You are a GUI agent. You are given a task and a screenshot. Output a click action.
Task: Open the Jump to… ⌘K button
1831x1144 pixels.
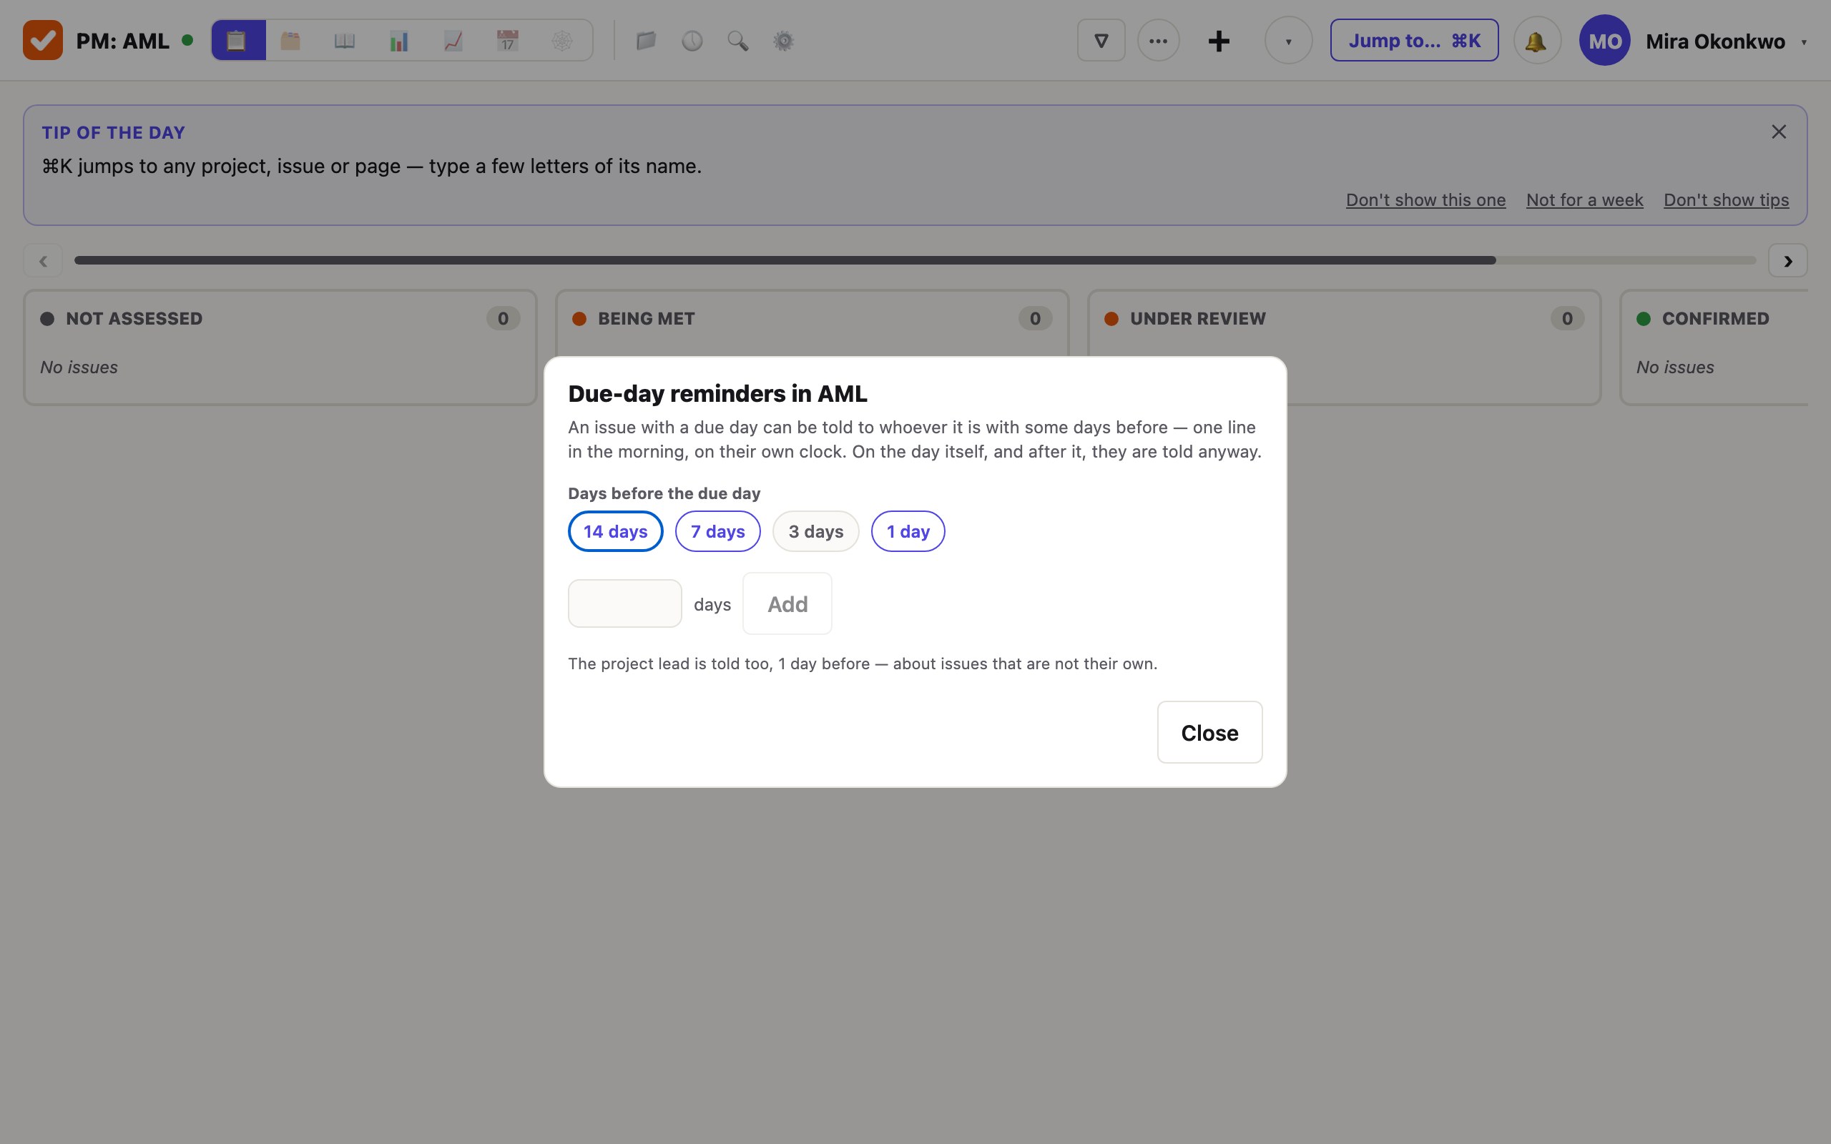(1413, 41)
